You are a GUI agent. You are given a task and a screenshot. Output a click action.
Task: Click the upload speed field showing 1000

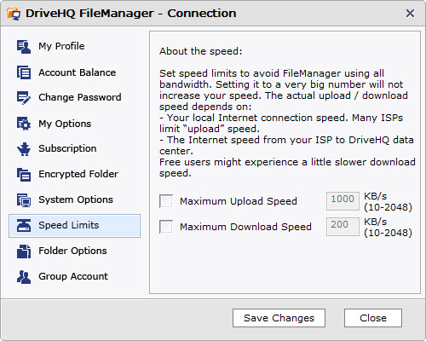pyautogui.click(x=343, y=201)
